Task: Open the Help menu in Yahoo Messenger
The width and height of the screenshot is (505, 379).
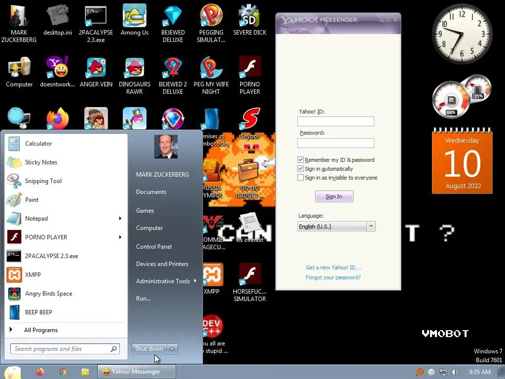Action: pos(319,29)
